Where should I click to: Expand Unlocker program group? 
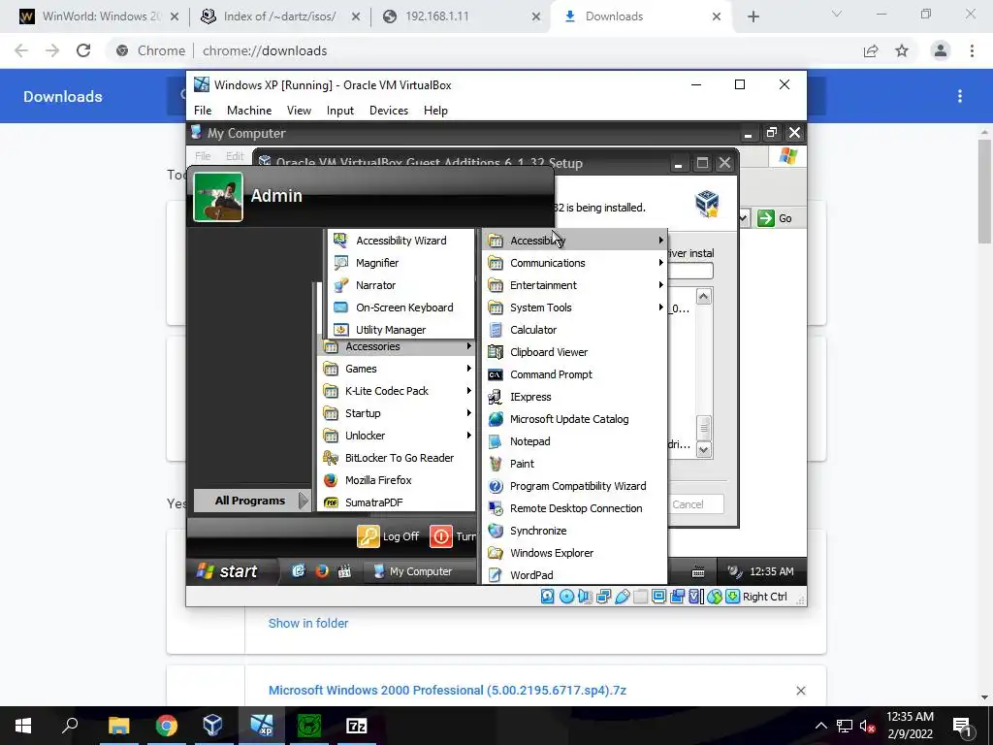pyautogui.click(x=397, y=436)
